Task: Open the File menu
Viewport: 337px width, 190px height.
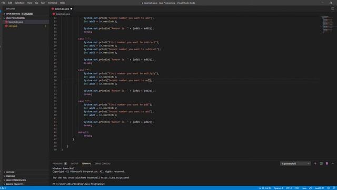Action: coord(3,3)
